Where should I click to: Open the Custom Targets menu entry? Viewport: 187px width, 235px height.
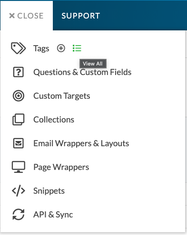pos(62,96)
